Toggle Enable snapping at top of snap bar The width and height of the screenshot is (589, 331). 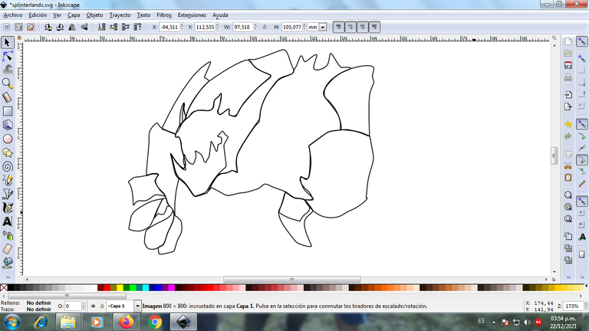pos(581,41)
